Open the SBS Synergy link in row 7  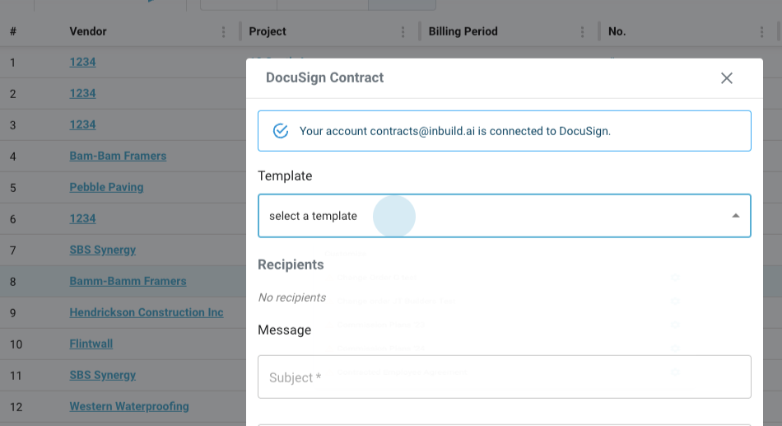(103, 250)
